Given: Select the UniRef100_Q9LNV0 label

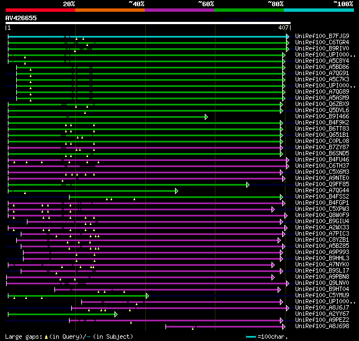Looking at the screenshot, I should 322,283.
